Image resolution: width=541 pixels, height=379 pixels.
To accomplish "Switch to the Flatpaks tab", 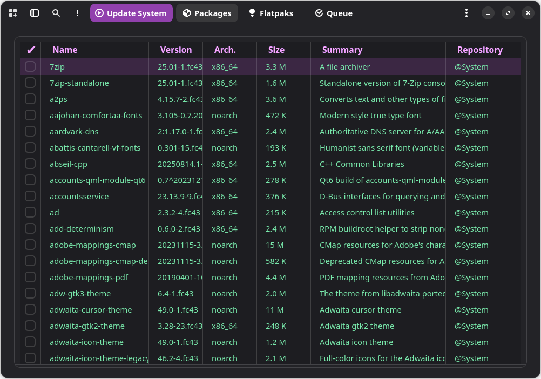I will tap(270, 13).
